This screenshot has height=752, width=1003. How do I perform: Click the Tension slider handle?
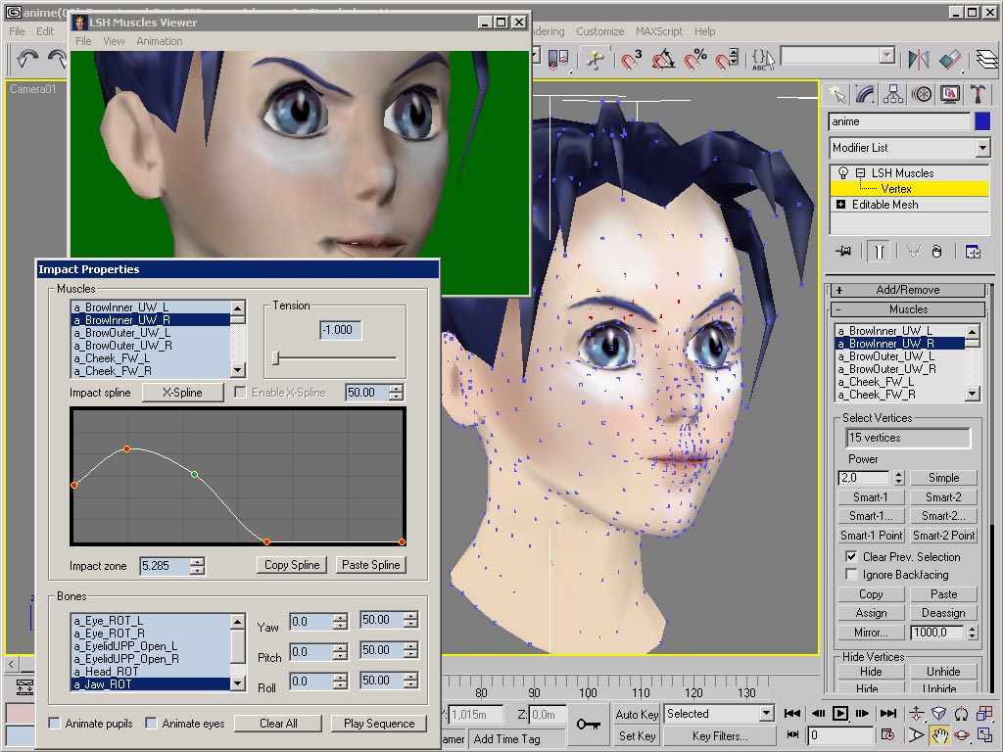coord(276,358)
